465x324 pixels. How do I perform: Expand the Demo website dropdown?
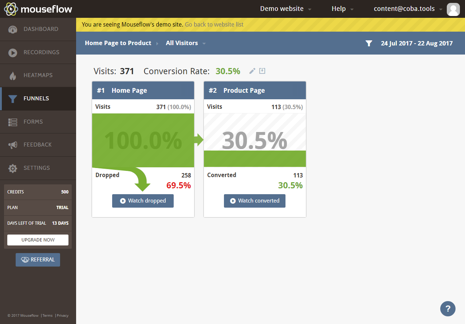285,9
